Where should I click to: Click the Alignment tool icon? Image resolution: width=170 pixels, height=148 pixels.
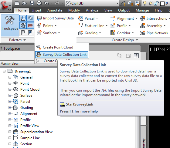click(113, 18)
